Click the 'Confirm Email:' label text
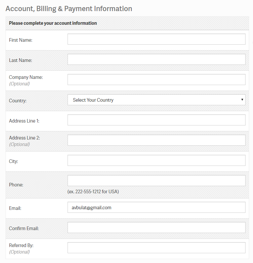The width and height of the screenshot is (253, 263). click(24, 228)
